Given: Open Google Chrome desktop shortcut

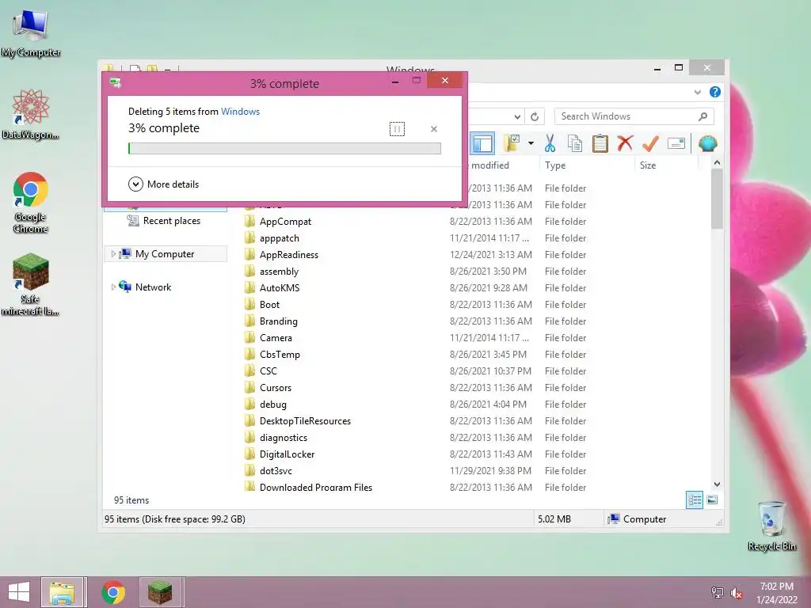Looking at the screenshot, I should coord(31,203).
